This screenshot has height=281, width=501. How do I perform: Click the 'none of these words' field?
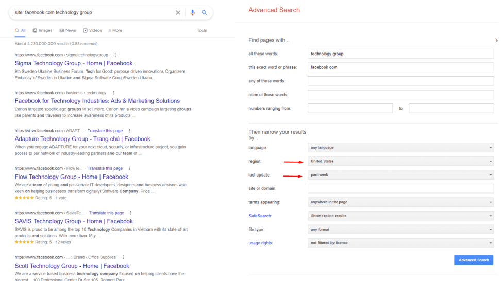[x=400, y=95]
